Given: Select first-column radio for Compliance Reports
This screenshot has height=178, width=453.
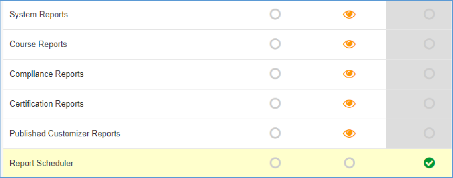Looking at the screenshot, I should (x=275, y=74).
